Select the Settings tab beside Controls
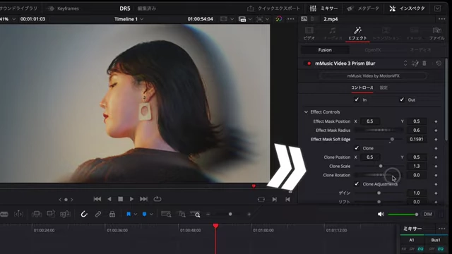The image size is (452, 254). click(383, 87)
